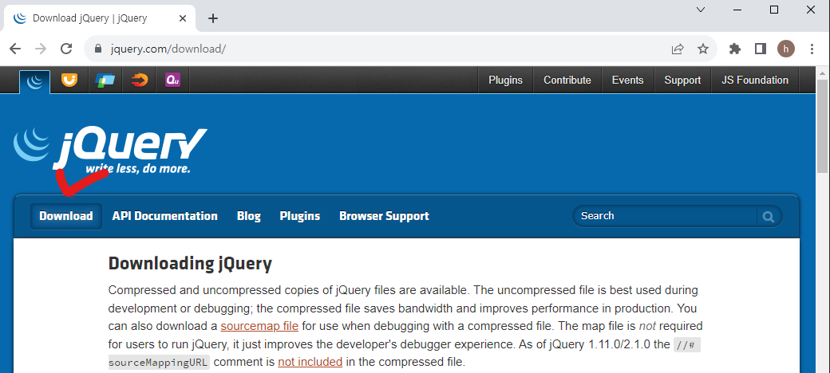Open the Events menu item
The image size is (830, 373).
[x=628, y=80]
